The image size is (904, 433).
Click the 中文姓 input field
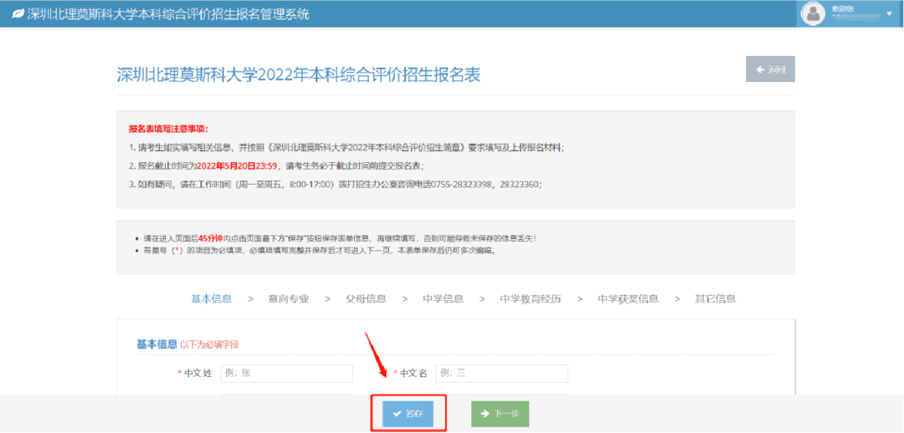click(x=287, y=373)
